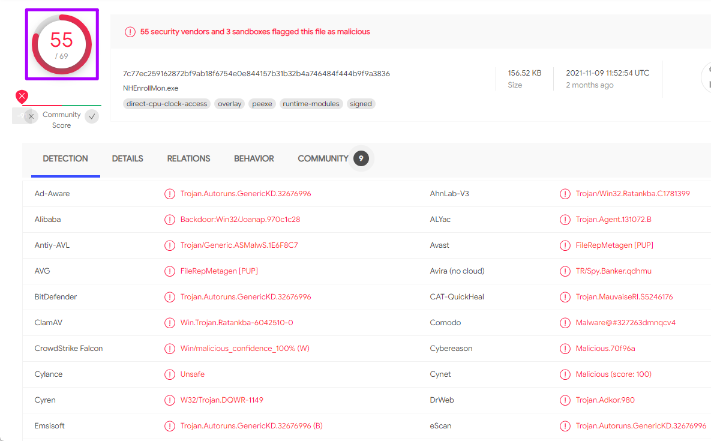Viewport: 711px width, 441px height.
Task: Click the Emsisoft detection alert icon
Action: (170, 427)
